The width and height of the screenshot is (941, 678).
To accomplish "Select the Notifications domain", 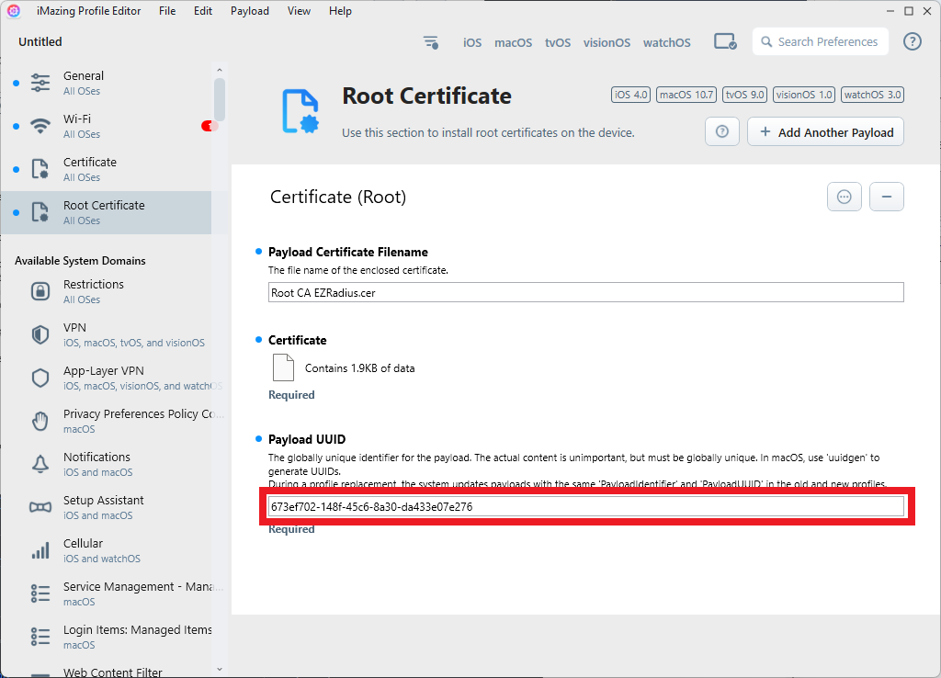I will tap(107, 464).
